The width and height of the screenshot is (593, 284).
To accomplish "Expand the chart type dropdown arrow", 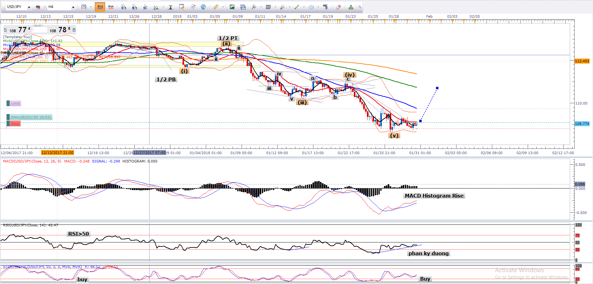I will [x=91, y=7].
